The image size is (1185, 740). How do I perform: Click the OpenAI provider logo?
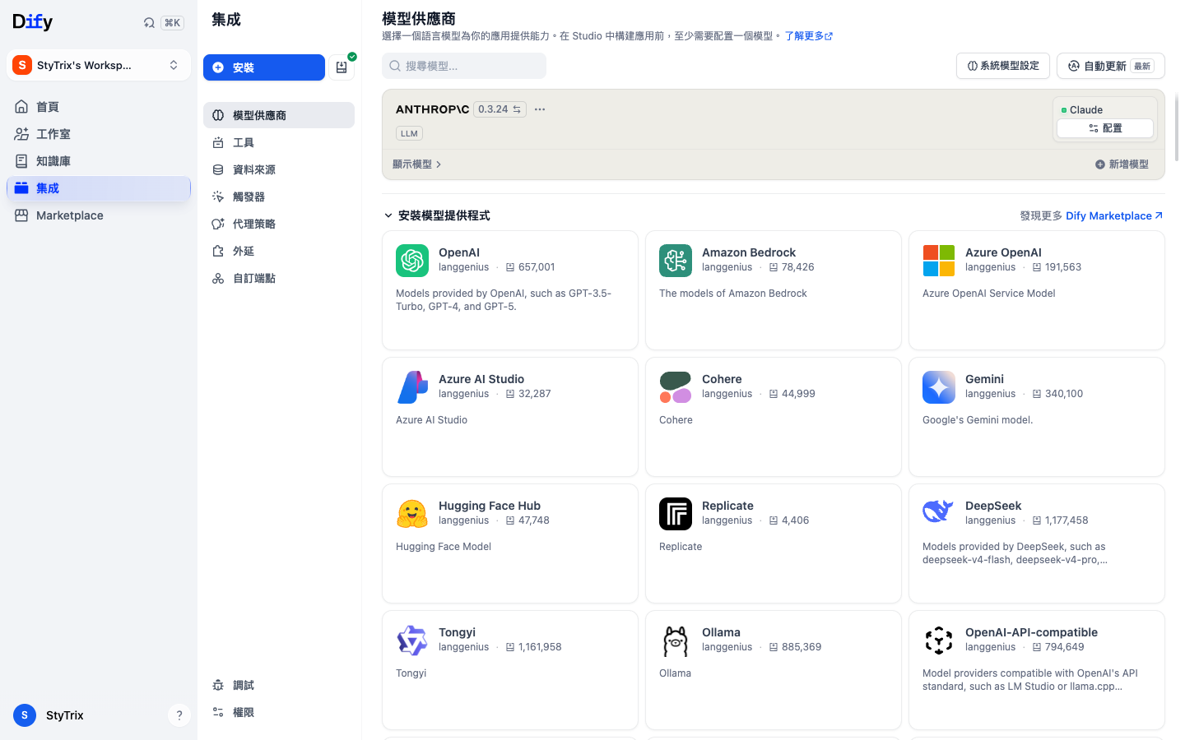(x=412, y=261)
